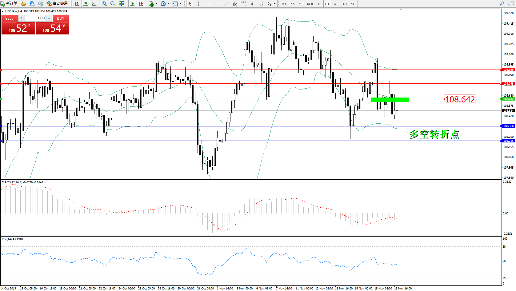Open the tile windows layout icon
Image resolution: width=516 pixels, height=291 pixels.
tap(122, 4)
